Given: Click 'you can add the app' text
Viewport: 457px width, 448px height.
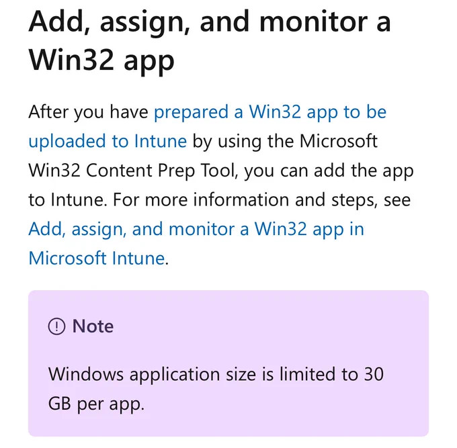Looking at the screenshot, I should (x=329, y=171).
